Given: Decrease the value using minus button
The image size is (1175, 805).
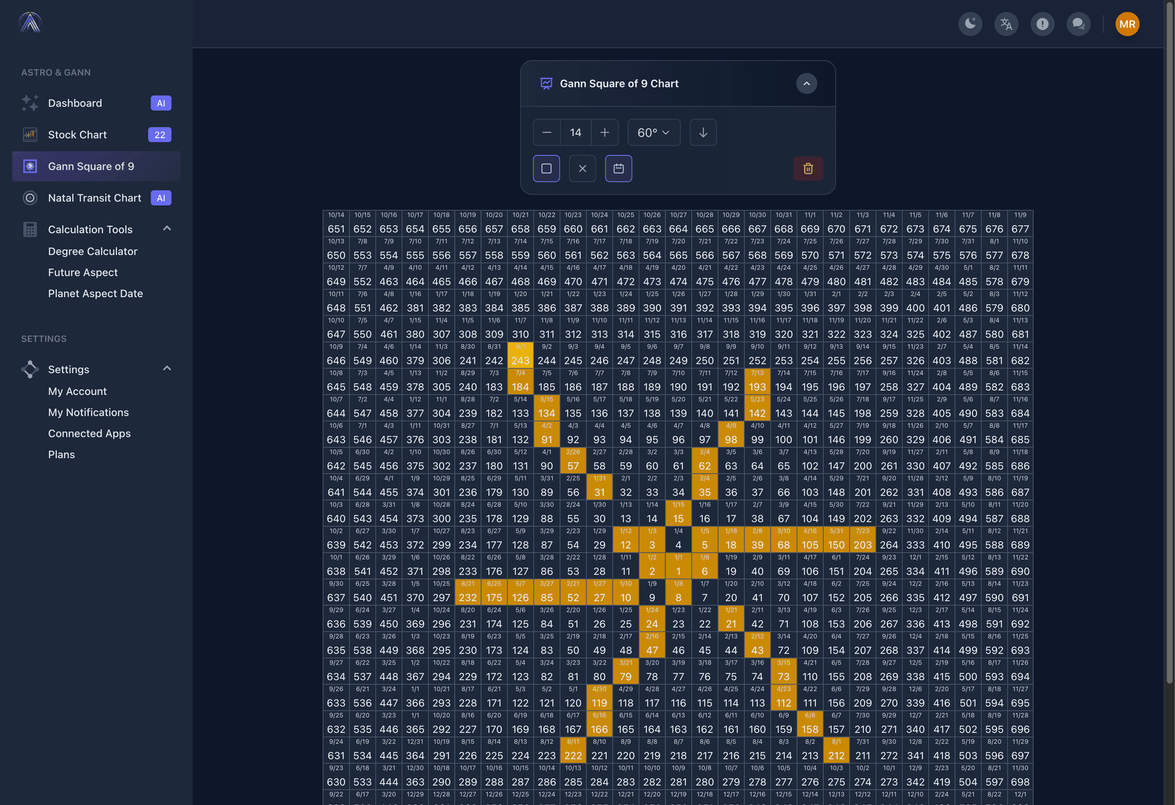Looking at the screenshot, I should [x=546, y=132].
